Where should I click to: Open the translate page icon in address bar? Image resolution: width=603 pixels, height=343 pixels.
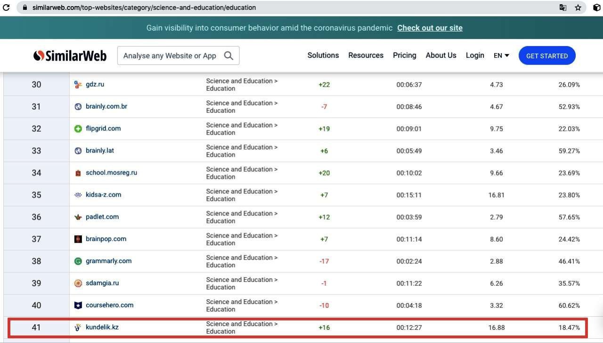point(563,8)
